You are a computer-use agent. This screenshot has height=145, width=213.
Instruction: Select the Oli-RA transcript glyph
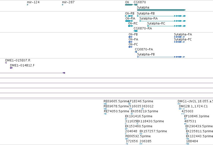[129, 21]
